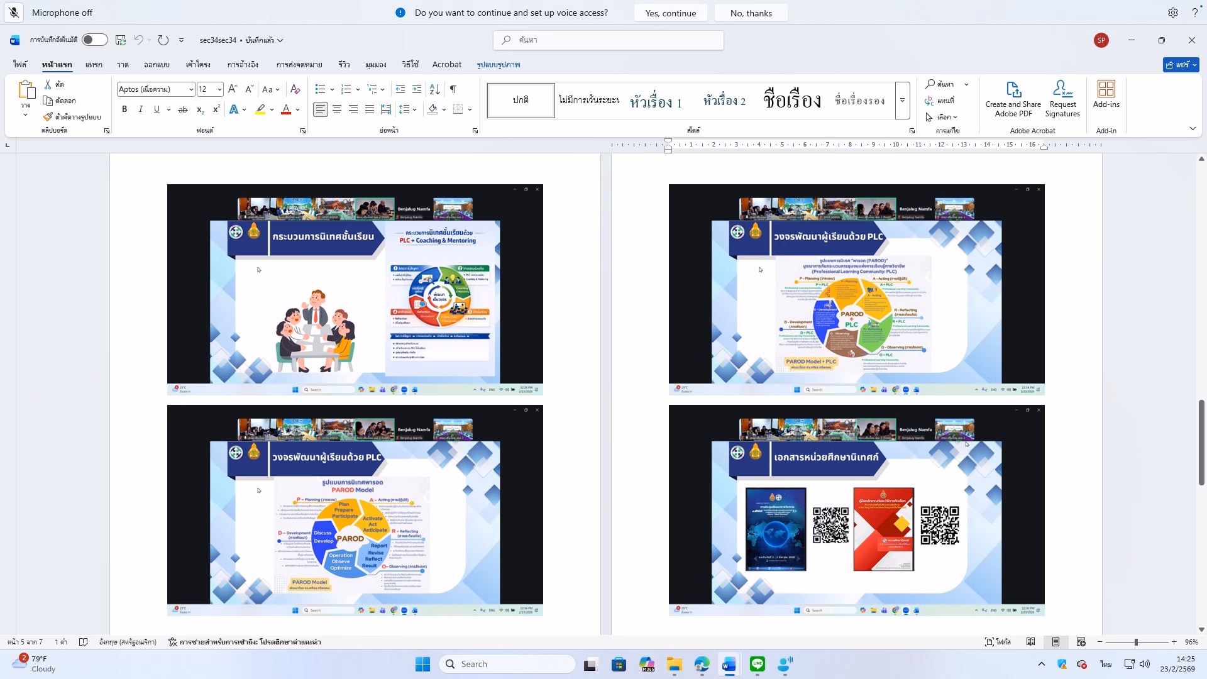
Task: Switch to the Picture Format tab
Action: 498,65
